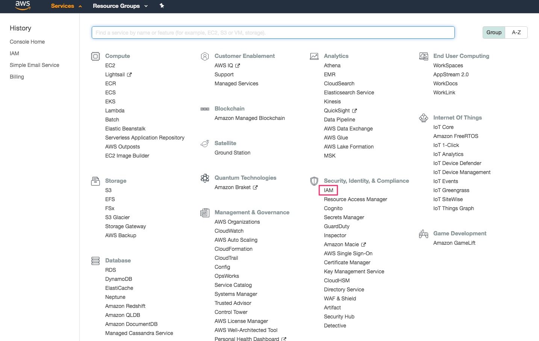The image size is (539, 341).
Task: Click the Game Development controller icon
Action: click(424, 233)
